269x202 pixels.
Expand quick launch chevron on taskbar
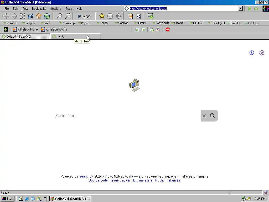[45, 198]
